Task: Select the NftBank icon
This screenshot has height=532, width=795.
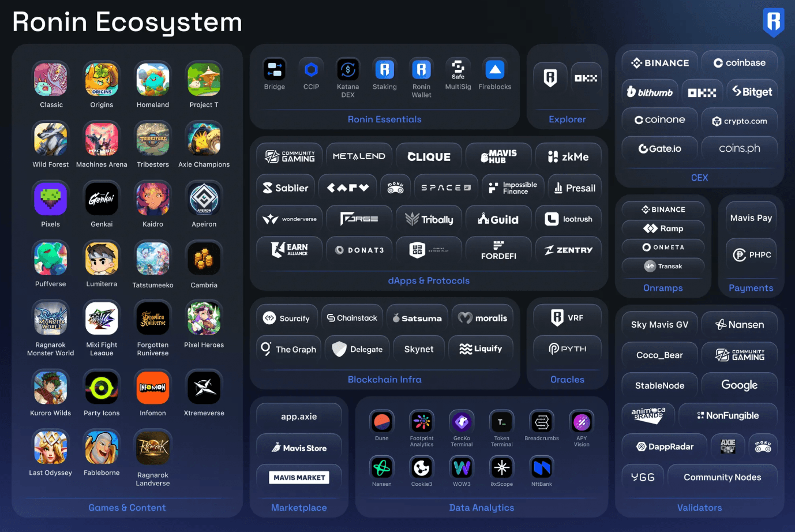Action: click(x=542, y=467)
